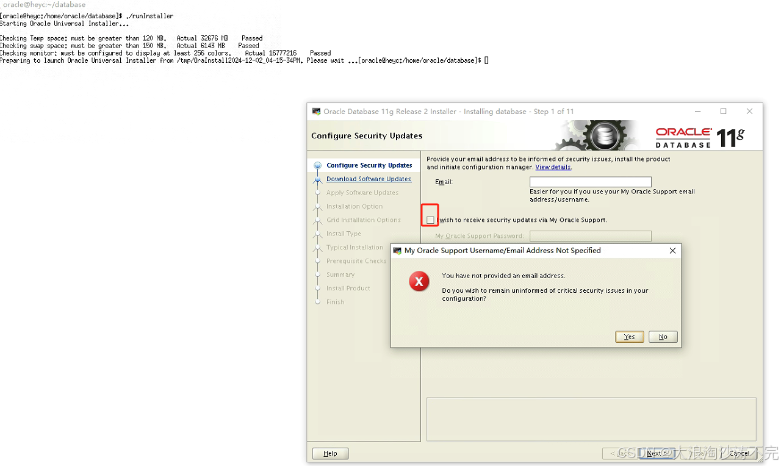Click the Email input field
The image size is (781, 466).
click(x=590, y=182)
